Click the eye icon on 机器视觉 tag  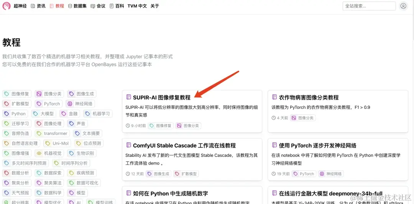39,153
